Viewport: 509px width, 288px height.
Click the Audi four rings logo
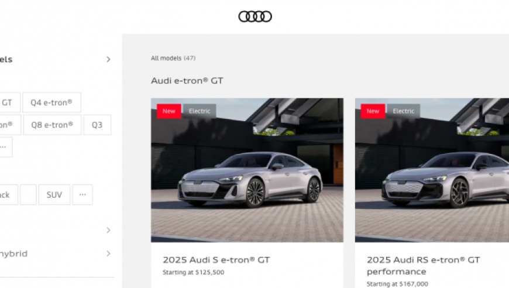255,16
